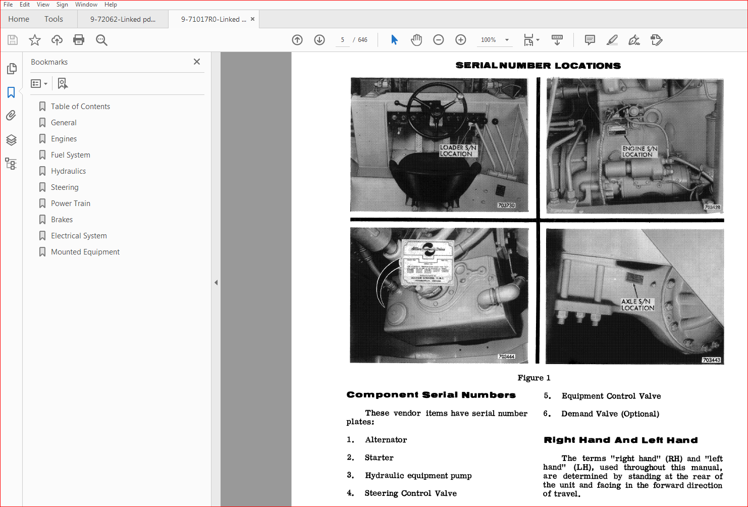
Task: Click the 'Right Hand And Left Hand' heading
Action: (x=621, y=440)
